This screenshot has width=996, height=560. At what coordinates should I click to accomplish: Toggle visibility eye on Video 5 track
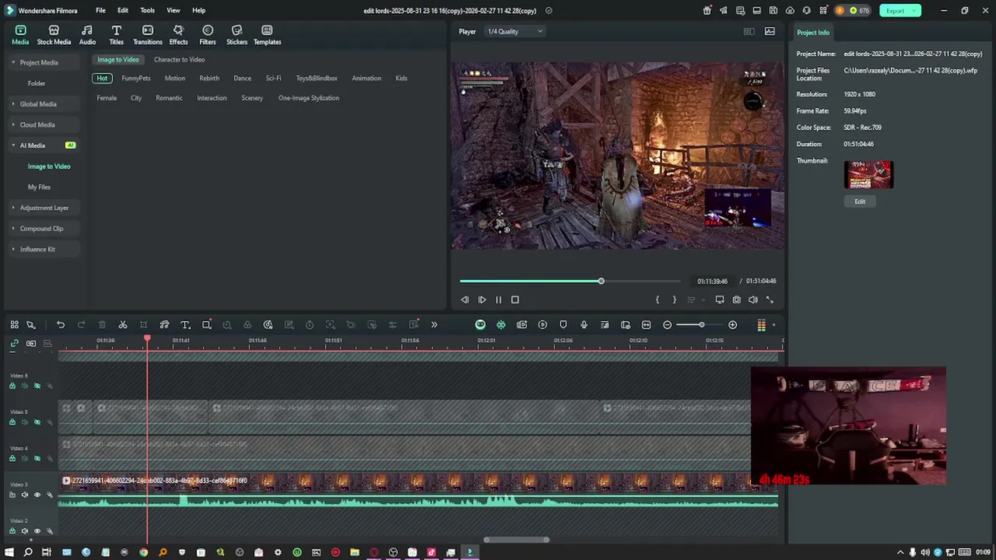click(37, 422)
